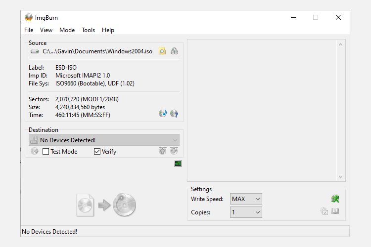Click the Windows2004.iso source path text
The width and height of the screenshot is (371, 247).
pyautogui.click(x=97, y=51)
